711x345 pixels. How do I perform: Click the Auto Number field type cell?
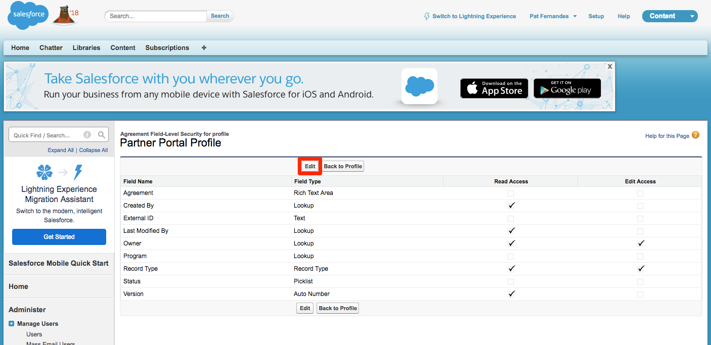(312, 294)
